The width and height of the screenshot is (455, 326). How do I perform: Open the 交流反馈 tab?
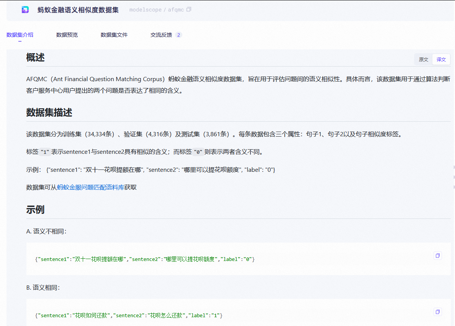161,35
